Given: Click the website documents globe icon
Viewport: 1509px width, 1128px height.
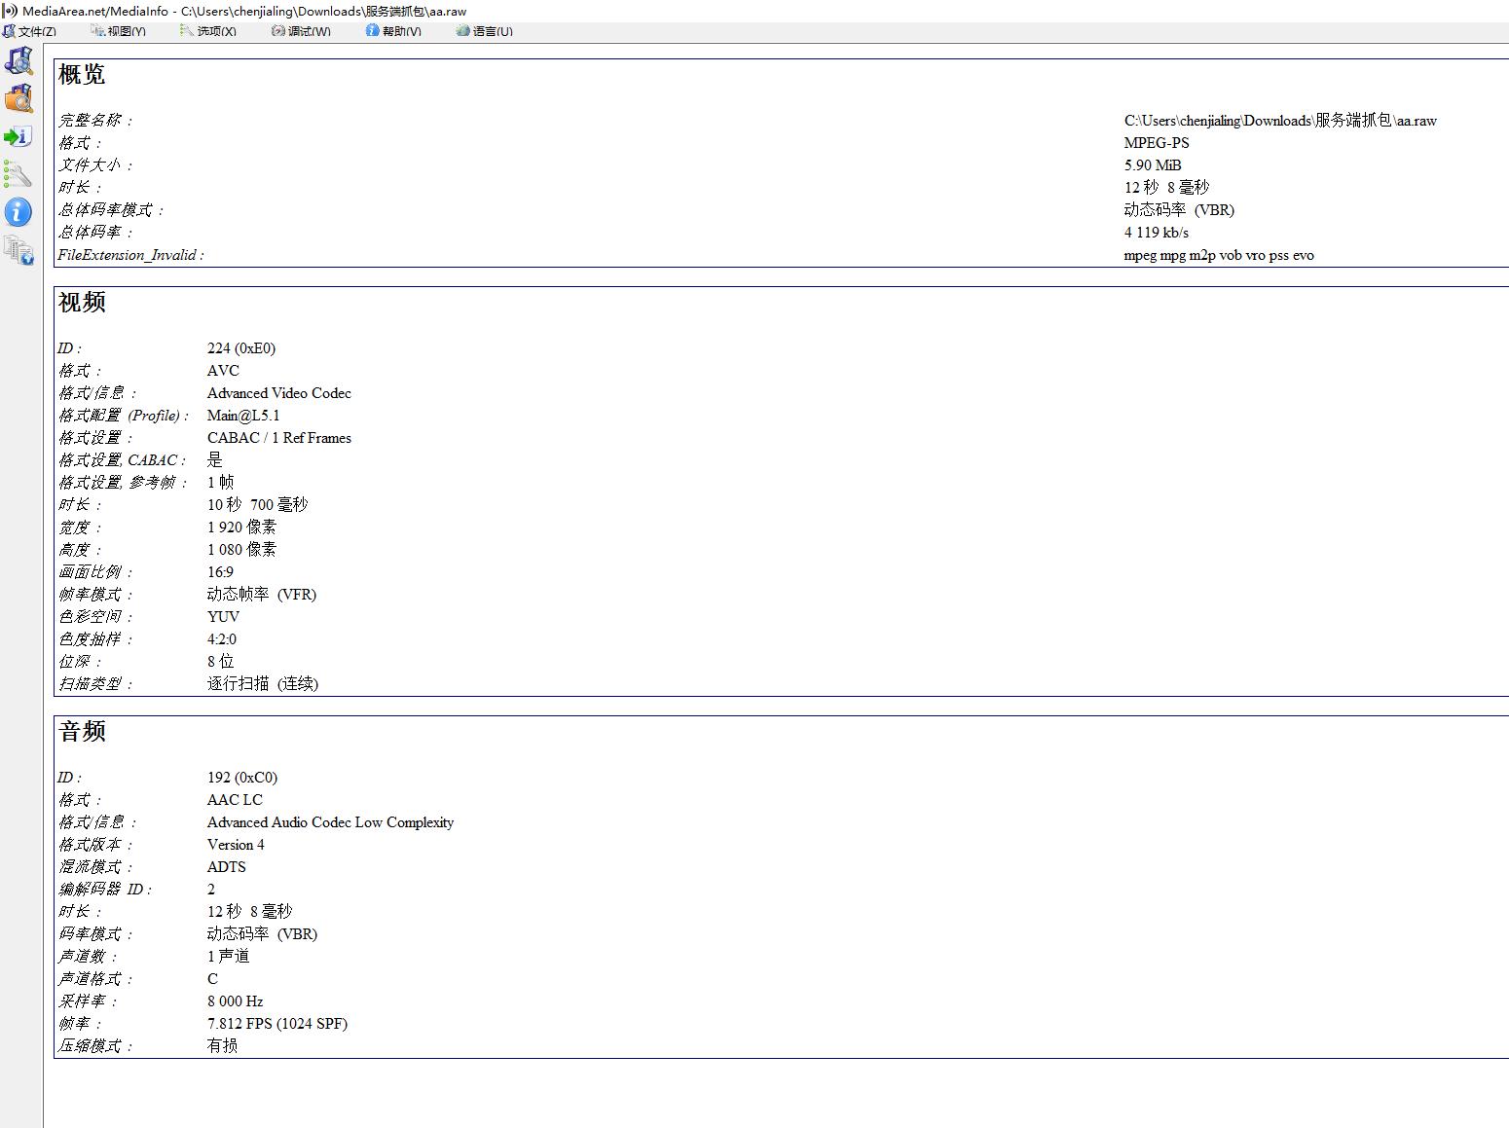Looking at the screenshot, I should click(x=18, y=250).
